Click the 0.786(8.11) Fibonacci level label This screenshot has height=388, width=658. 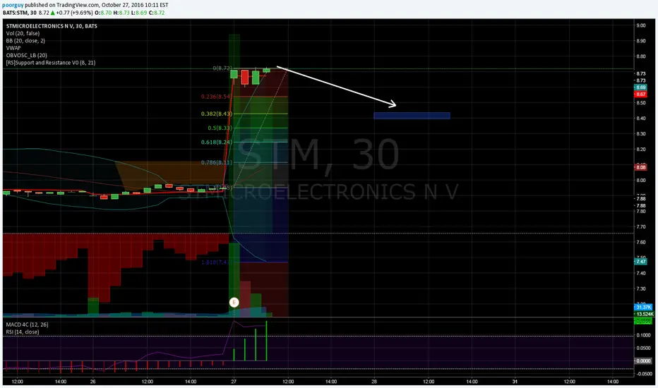pos(216,162)
